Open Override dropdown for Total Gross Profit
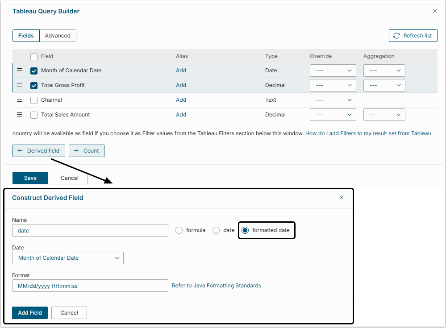Screen dimensions: 446x328 [x=333, y=85]
